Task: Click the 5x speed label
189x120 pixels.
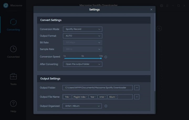Action: pos(83,56)
